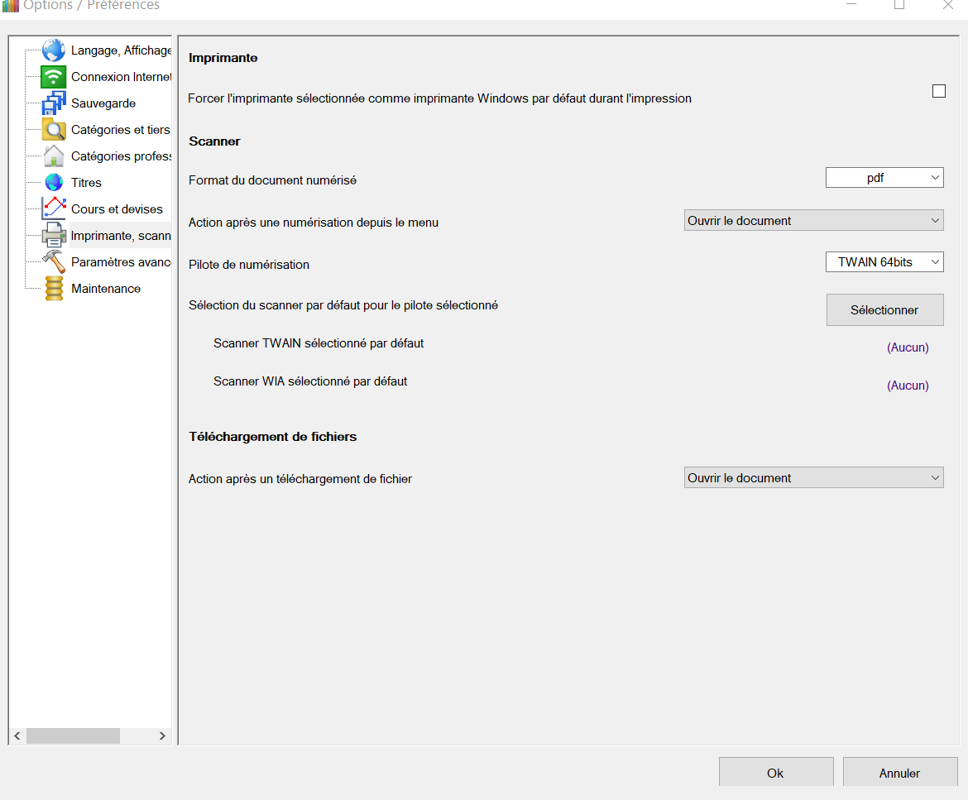Image resolution: width=968 pixels, height=800 pixels.
Task: Click the Annuler button
Action: (x=899, y=773)
